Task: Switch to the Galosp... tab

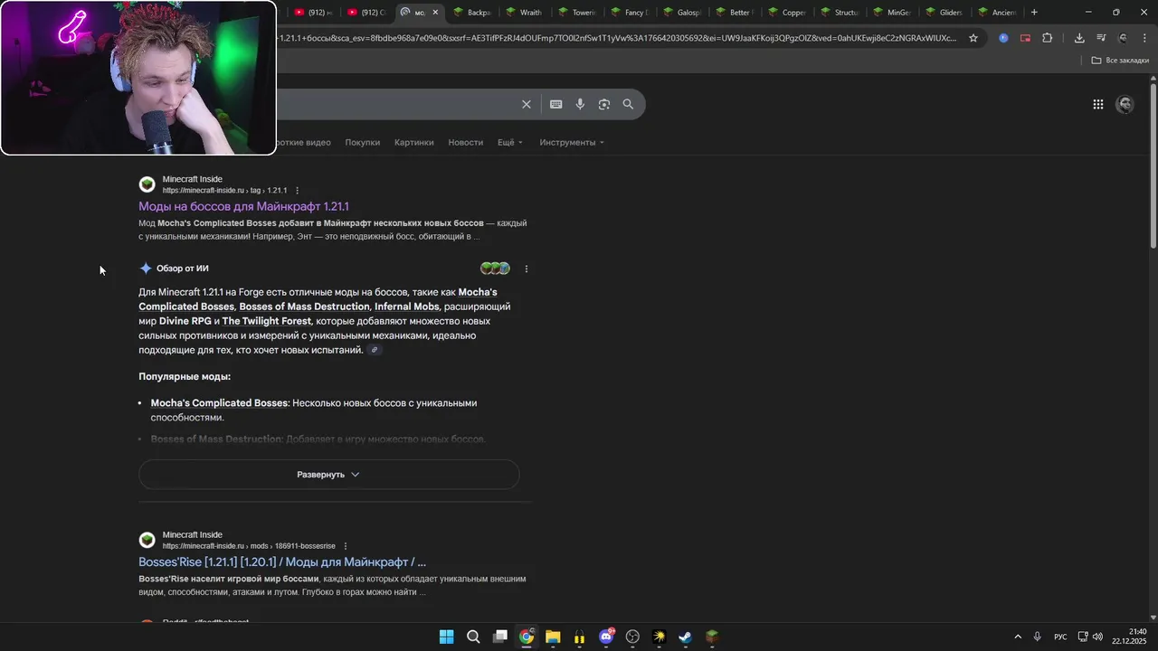Action: pyautogui.click(x=682, y=13)
